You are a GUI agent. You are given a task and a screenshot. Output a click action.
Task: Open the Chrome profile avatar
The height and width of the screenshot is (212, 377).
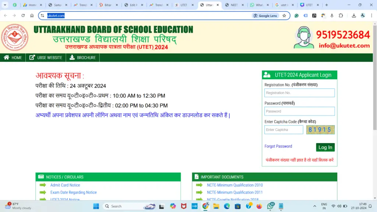(363, 15)
